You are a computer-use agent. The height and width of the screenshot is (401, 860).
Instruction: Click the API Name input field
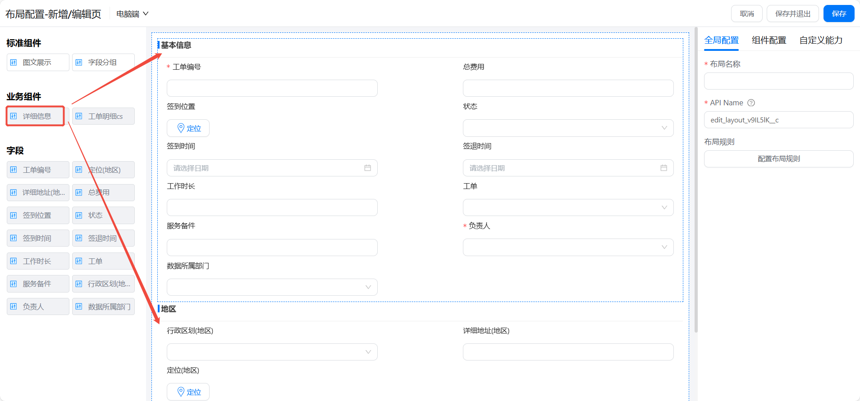pos(779,120)
